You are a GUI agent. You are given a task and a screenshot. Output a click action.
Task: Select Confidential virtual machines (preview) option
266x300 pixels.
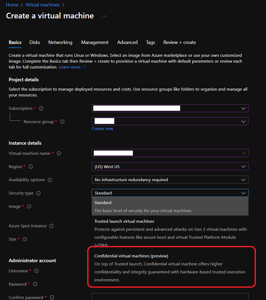point(131,256)
